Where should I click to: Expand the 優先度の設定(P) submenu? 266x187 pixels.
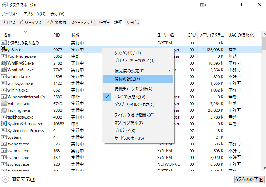138,71
